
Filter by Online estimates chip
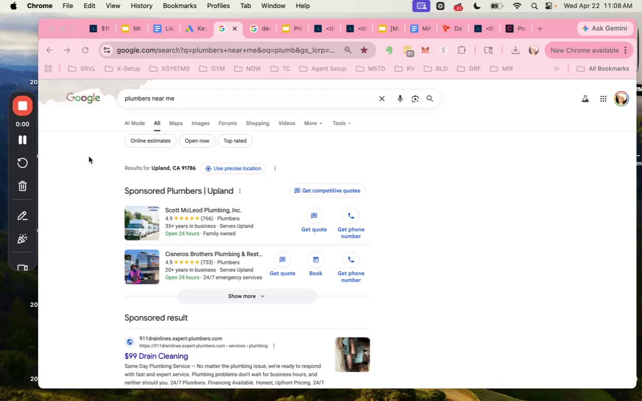150,141
